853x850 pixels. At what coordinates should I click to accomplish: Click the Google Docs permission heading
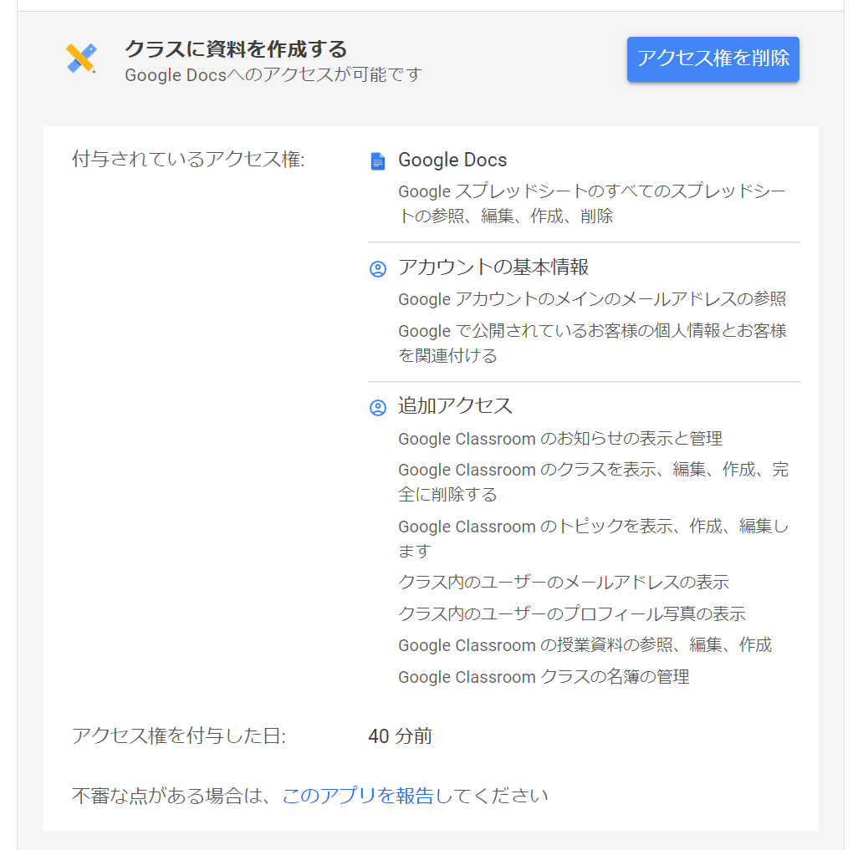coord(452,160)
